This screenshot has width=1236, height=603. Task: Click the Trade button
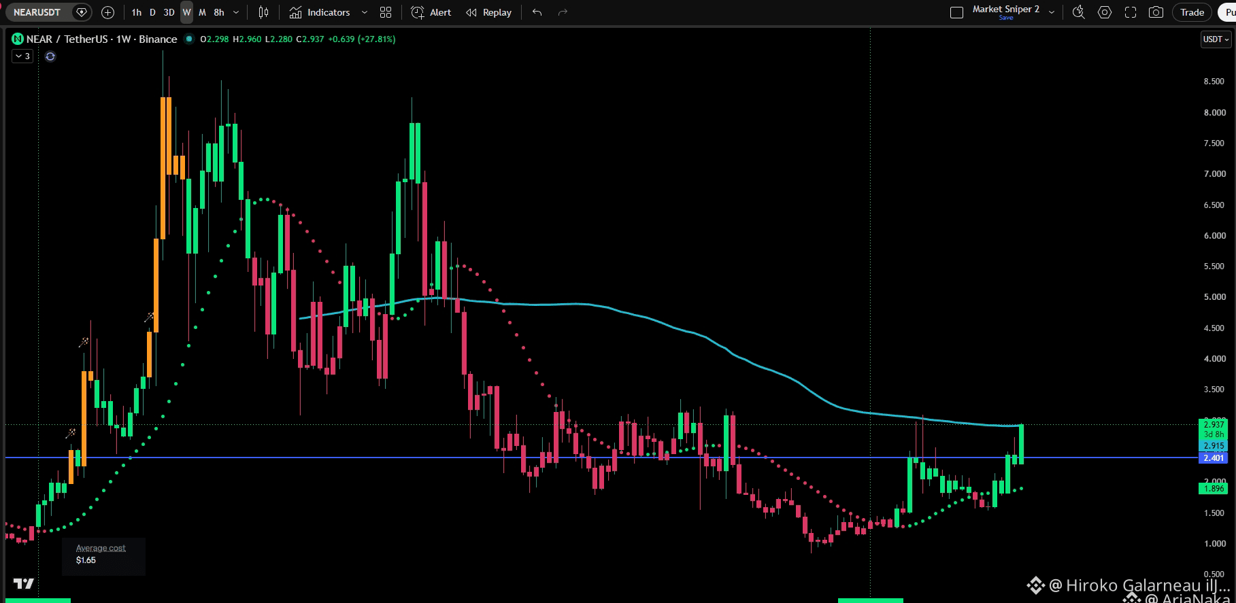tap(1192, 12)
